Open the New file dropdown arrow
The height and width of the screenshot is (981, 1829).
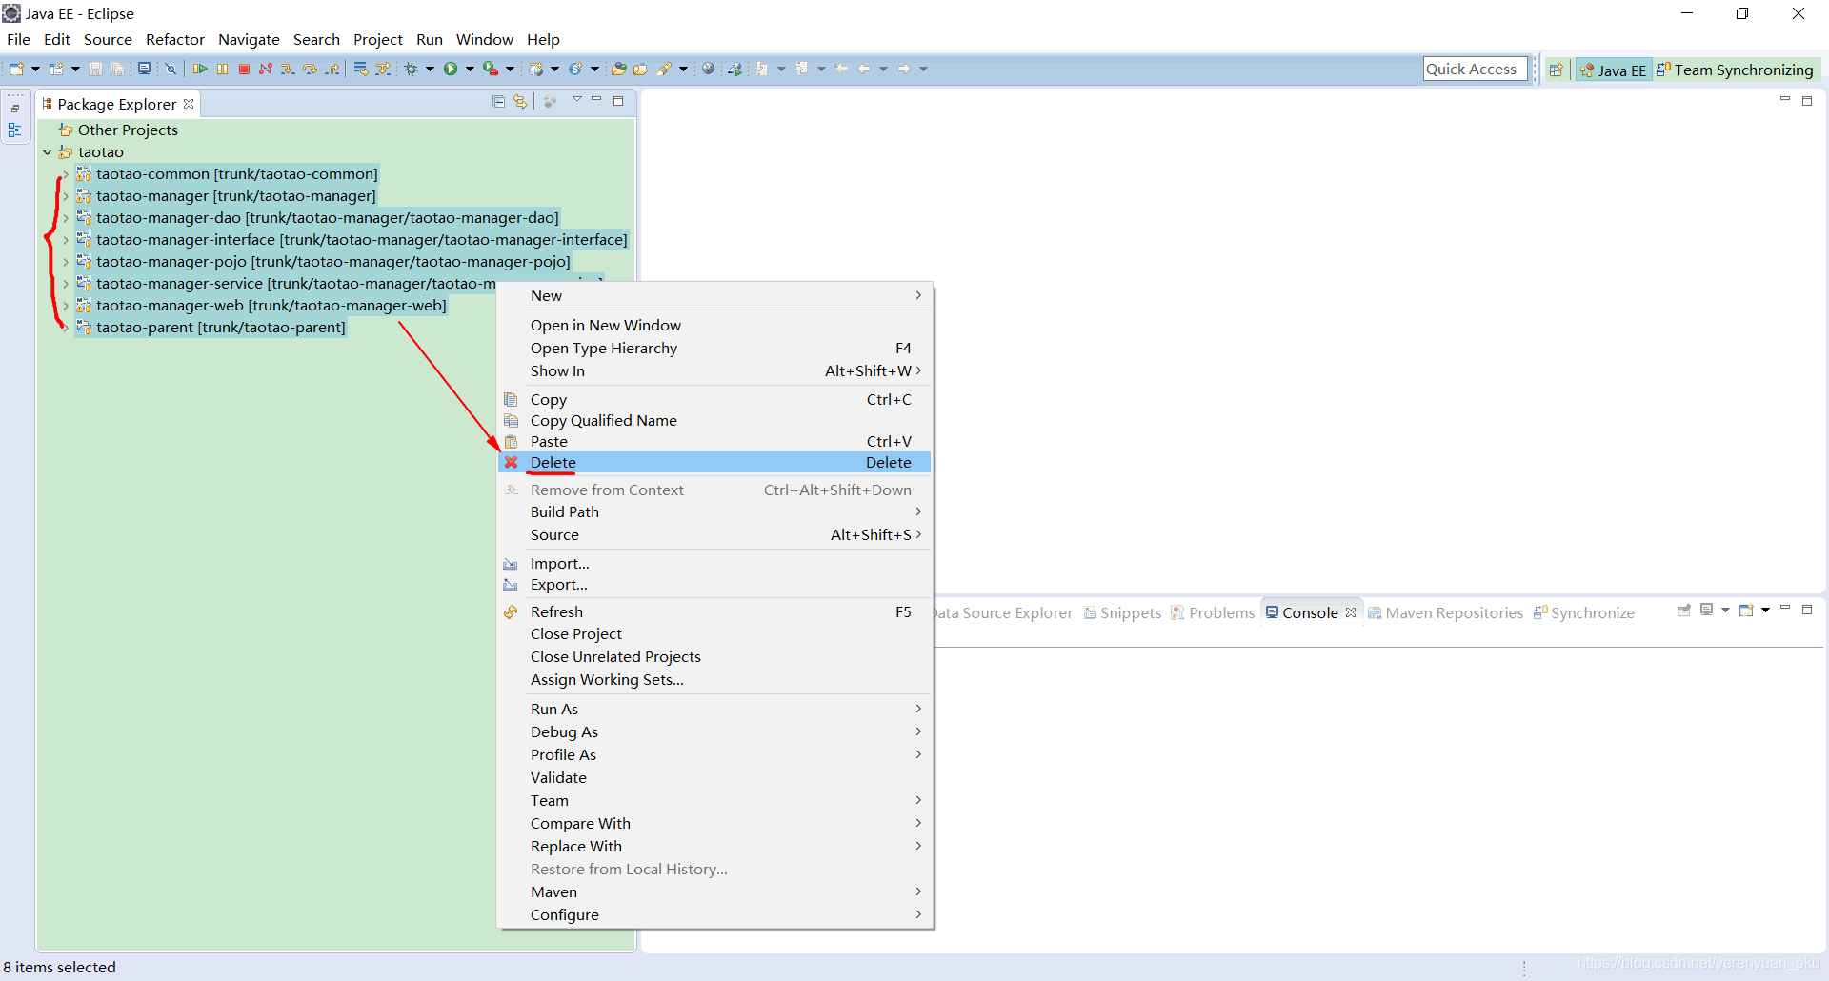(x=35, y=69)
